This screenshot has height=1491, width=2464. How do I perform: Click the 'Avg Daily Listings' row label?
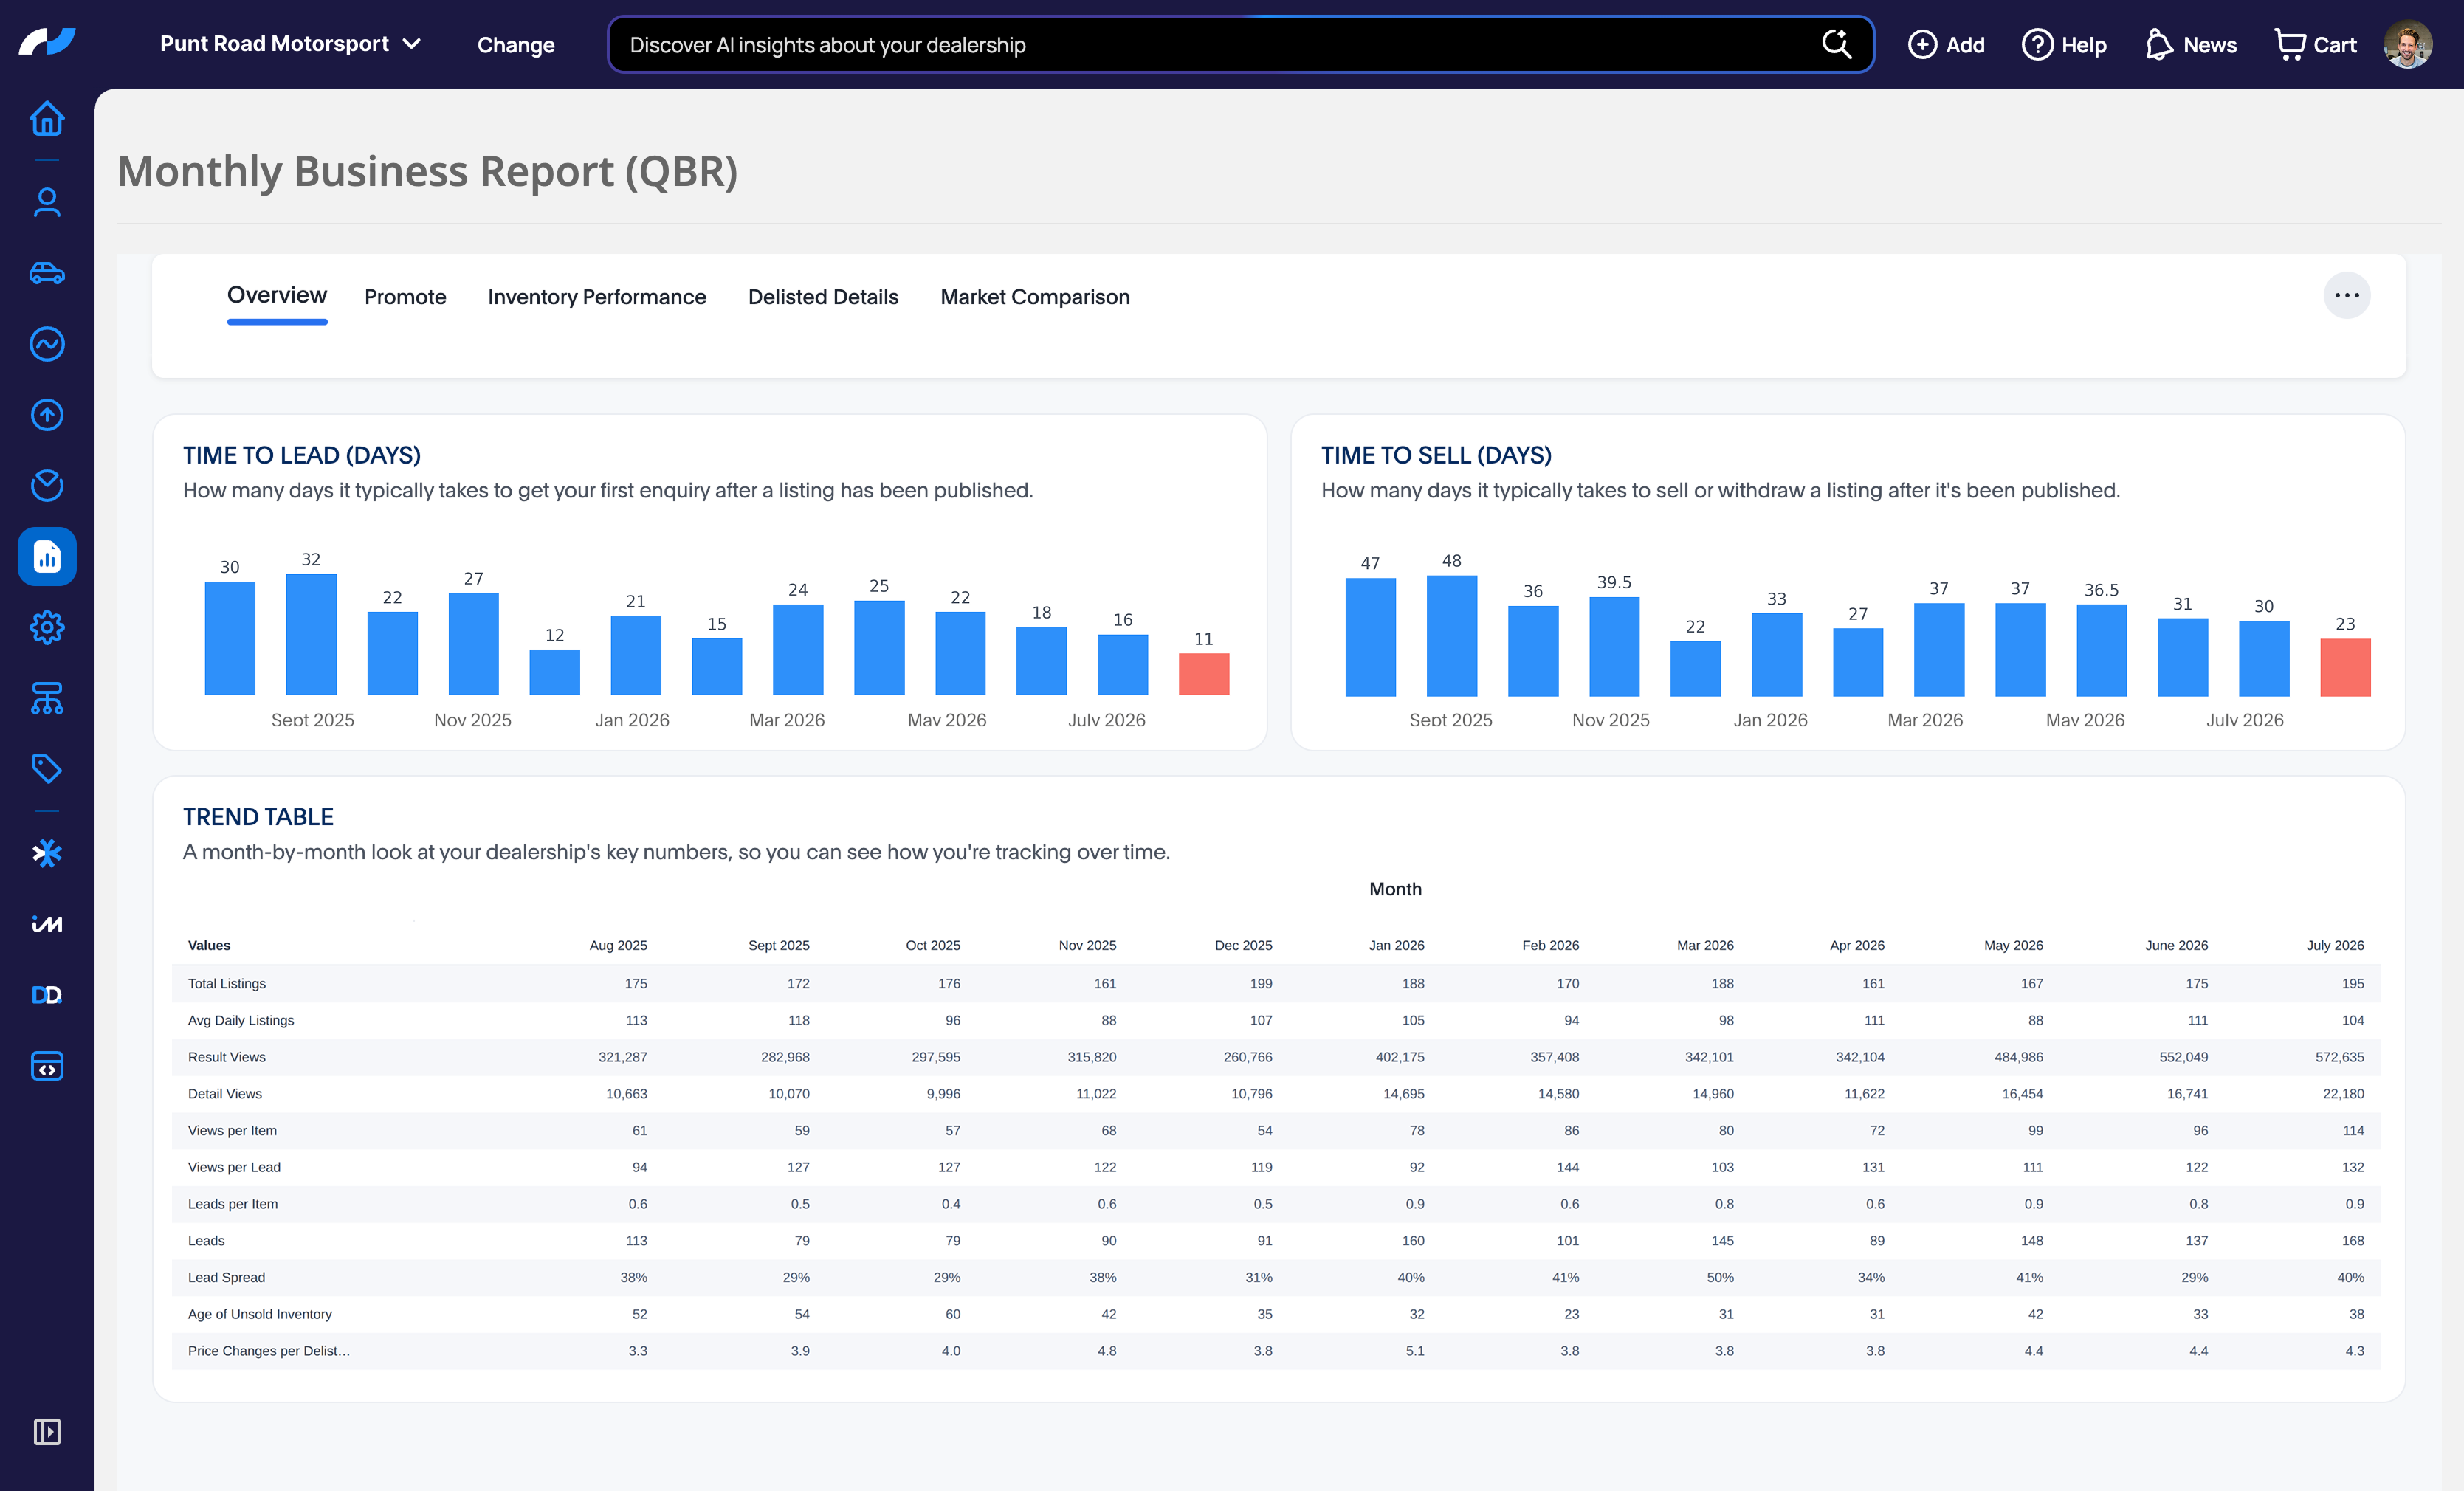tap(241, 1020)
